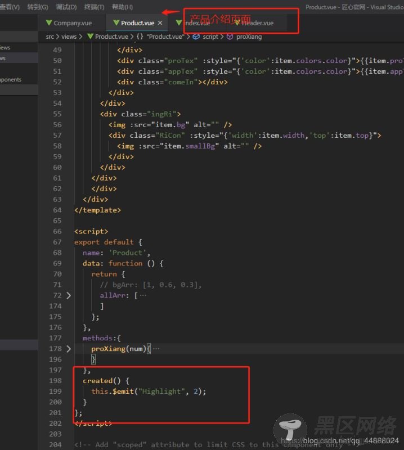This screenshot has width=404, height=450.
Task: Click the class "RiCon" div line
Action: coord(245,135)
